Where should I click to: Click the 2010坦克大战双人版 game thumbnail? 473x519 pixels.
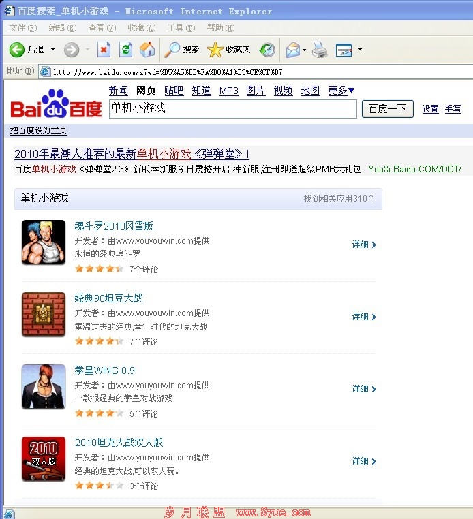click(44, 459)
